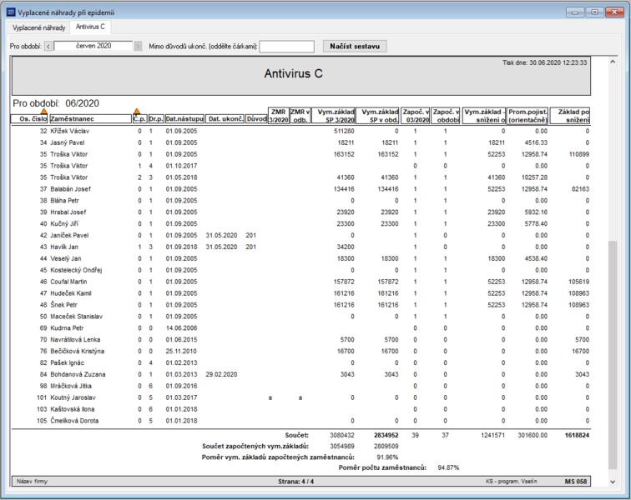The height and width of the screenshot is (500, 631).
Task: Switch to the Vyplacené náhrady tab
Action: coord(38,27)
